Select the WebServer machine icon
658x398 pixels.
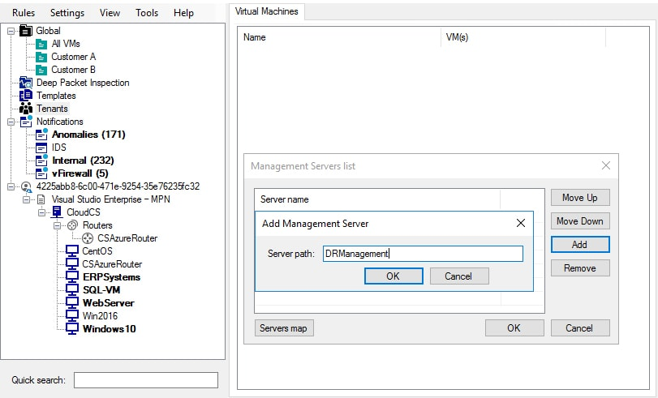click(x=72, y=303)
